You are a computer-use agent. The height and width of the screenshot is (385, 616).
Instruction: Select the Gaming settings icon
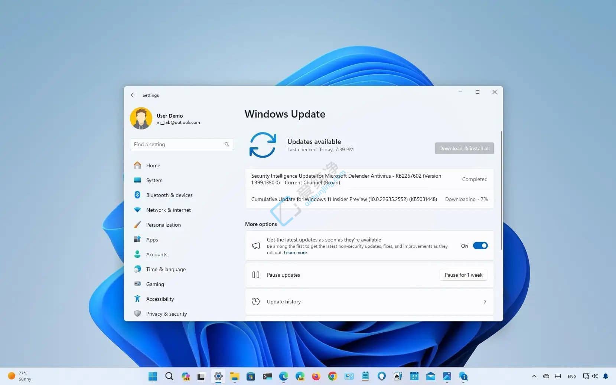(x=137, y=284)
